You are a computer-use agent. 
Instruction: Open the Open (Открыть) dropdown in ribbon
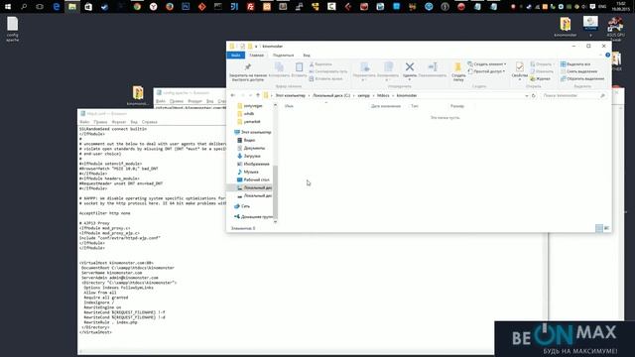pos(543,64)
